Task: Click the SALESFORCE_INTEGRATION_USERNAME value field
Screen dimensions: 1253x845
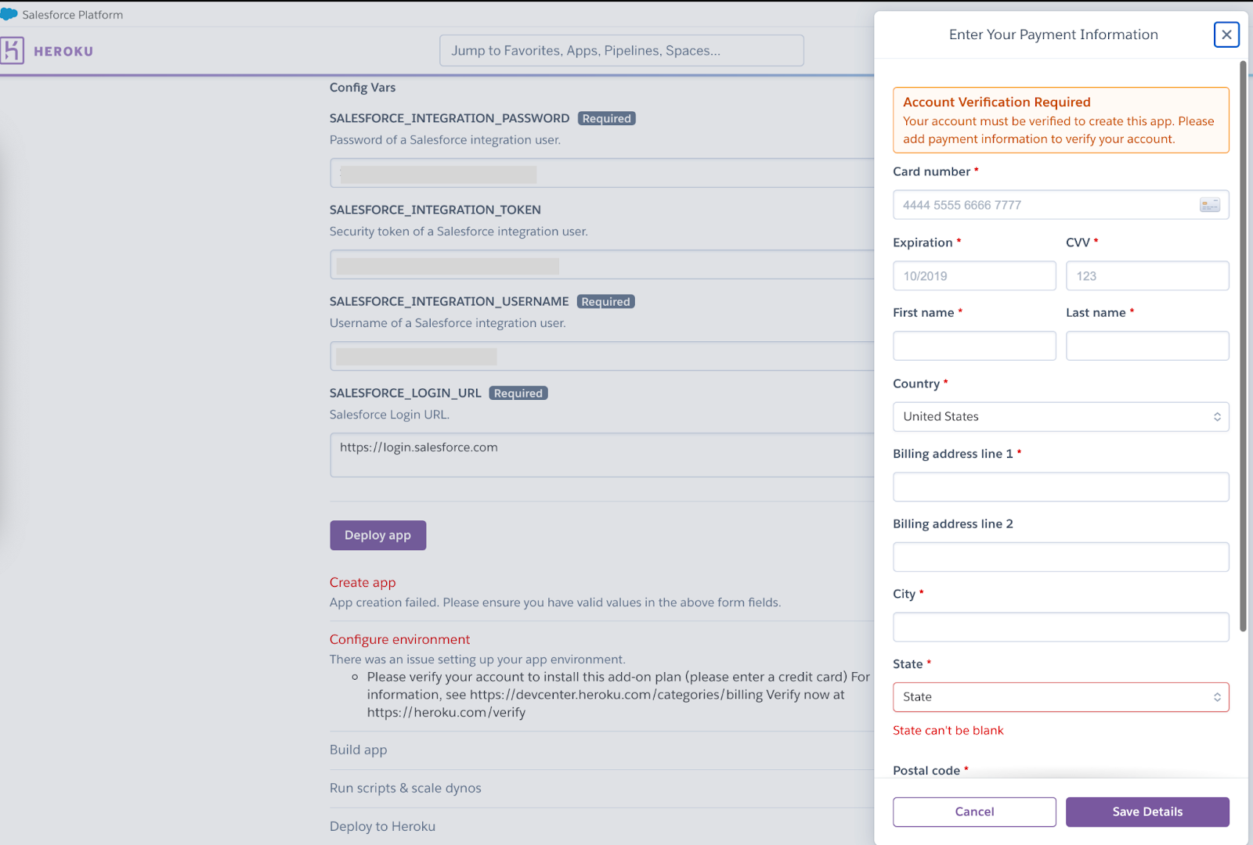Action: coord(601,356)
